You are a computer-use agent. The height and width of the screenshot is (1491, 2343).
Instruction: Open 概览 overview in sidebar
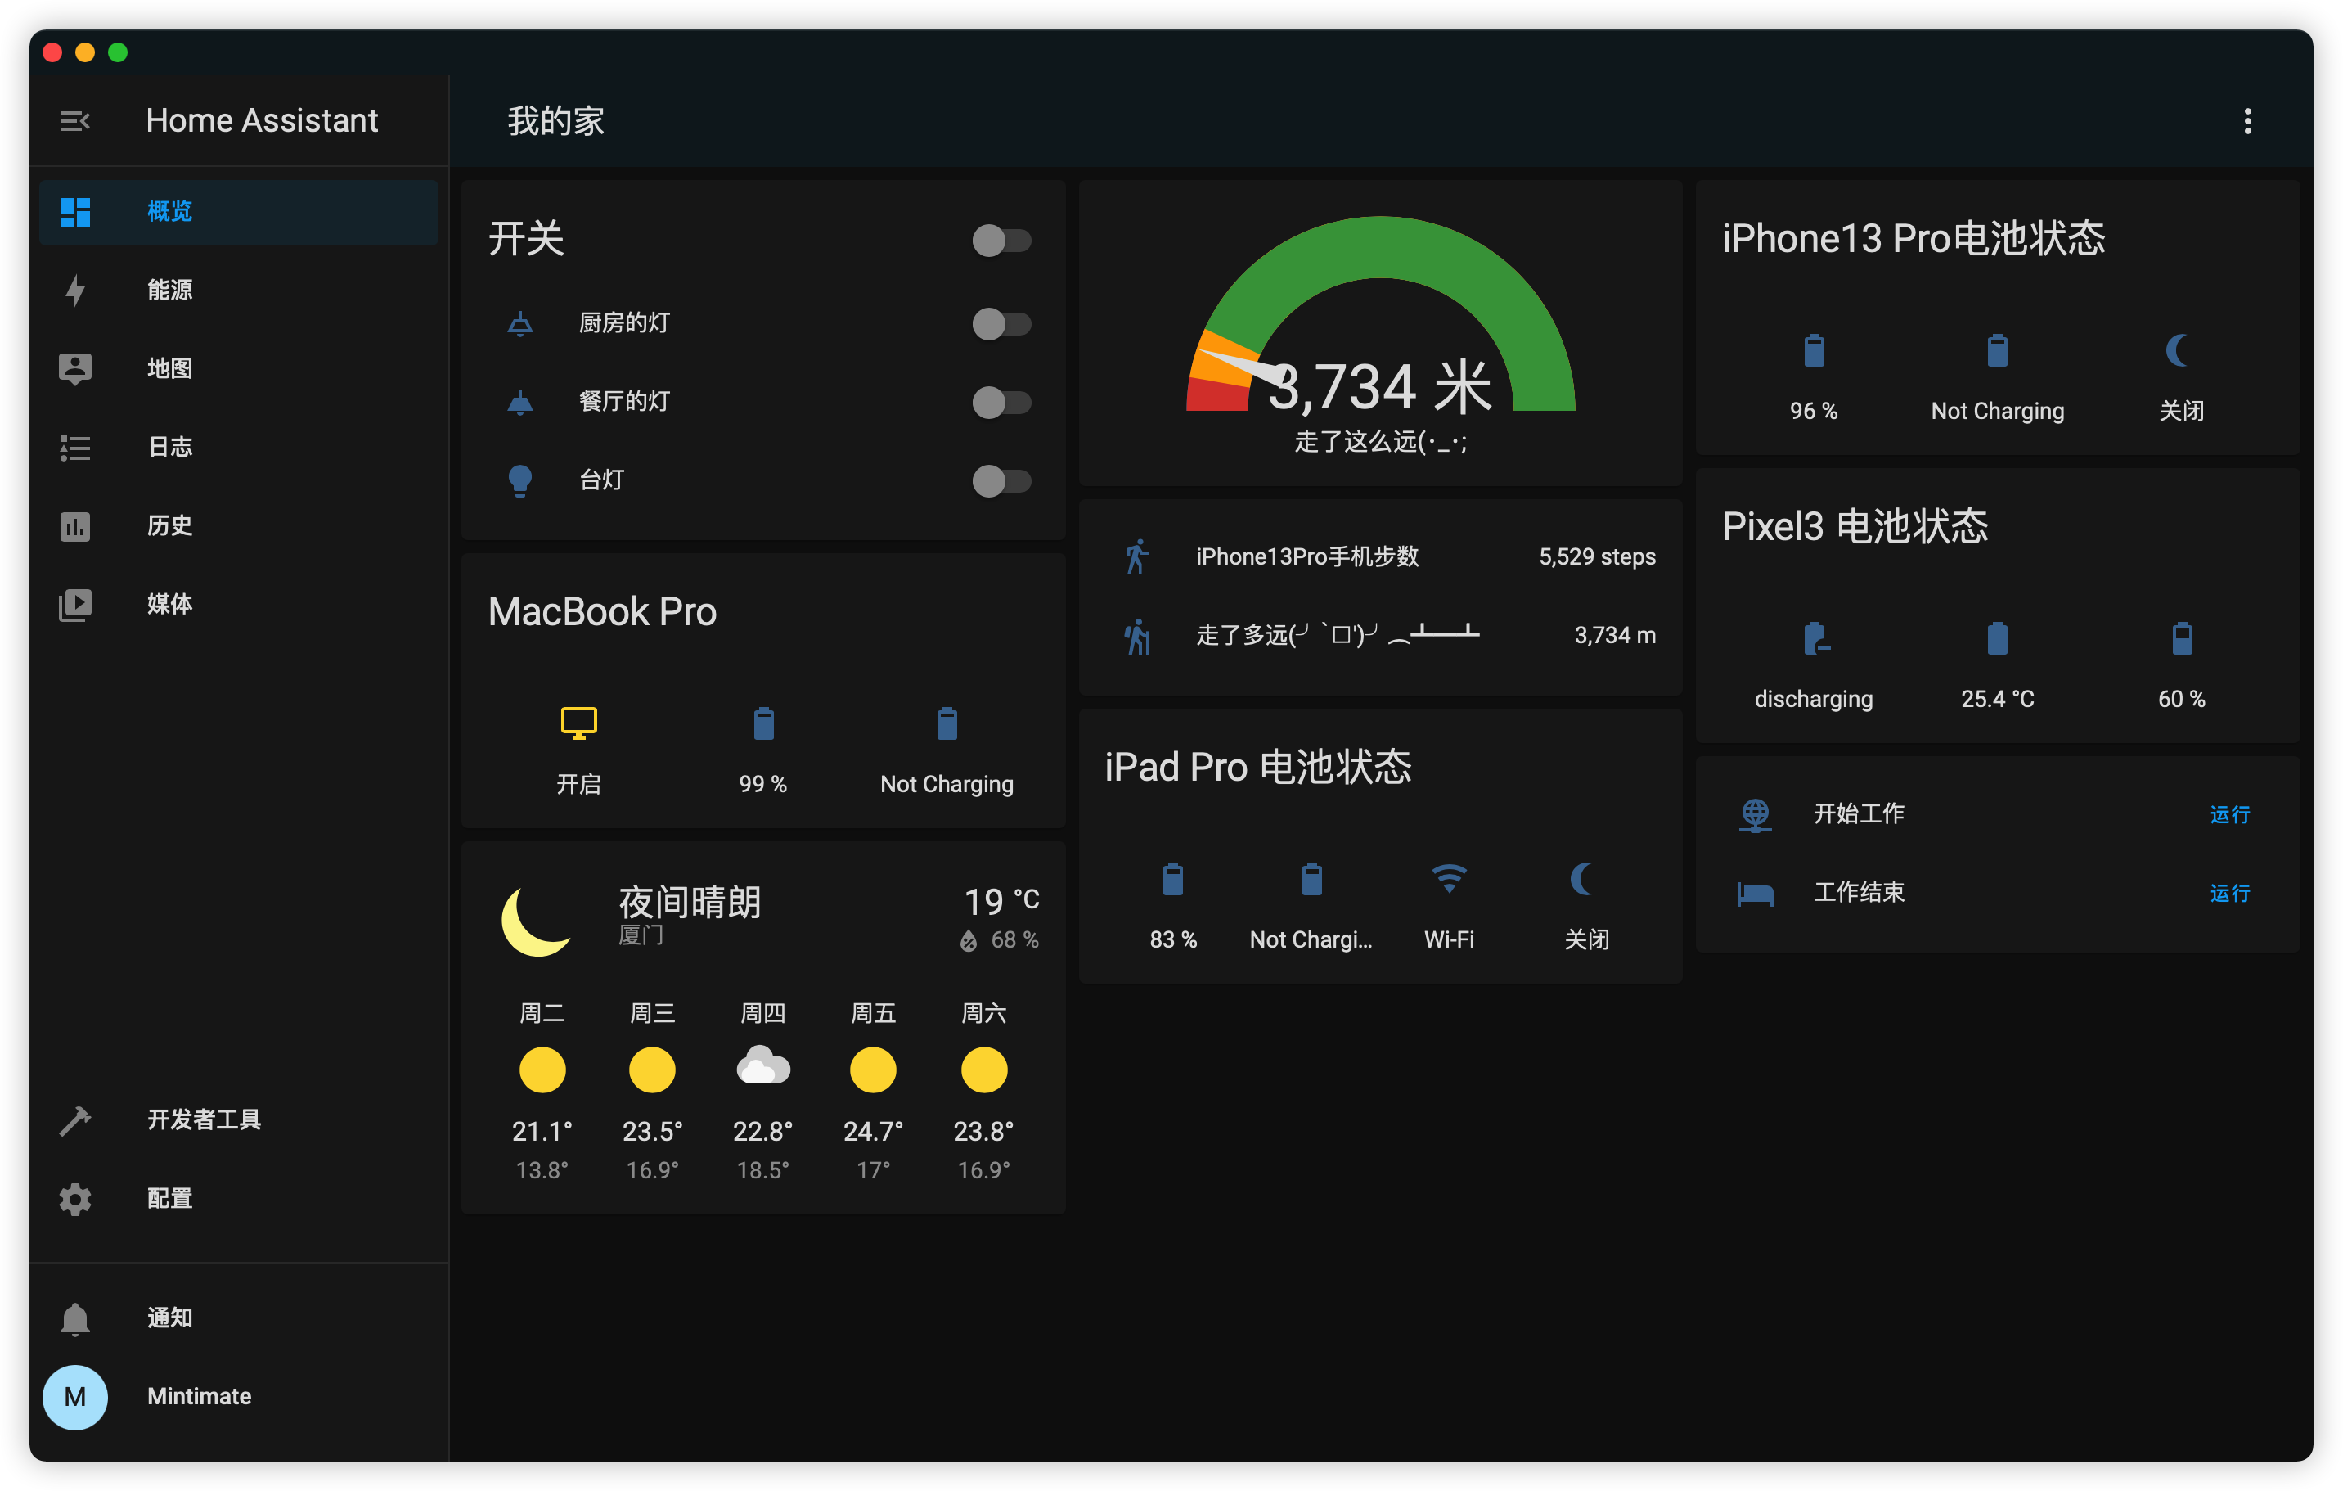coord(238,211)
